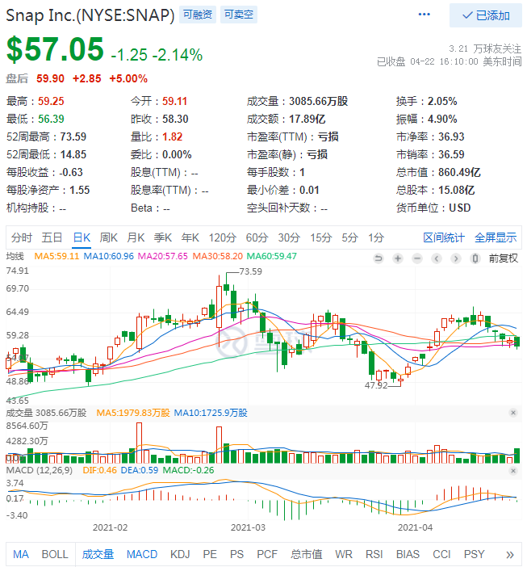Select the 周K chart tab
The height and width of the screenshot is (567, 527).
(x=109, y=237)
